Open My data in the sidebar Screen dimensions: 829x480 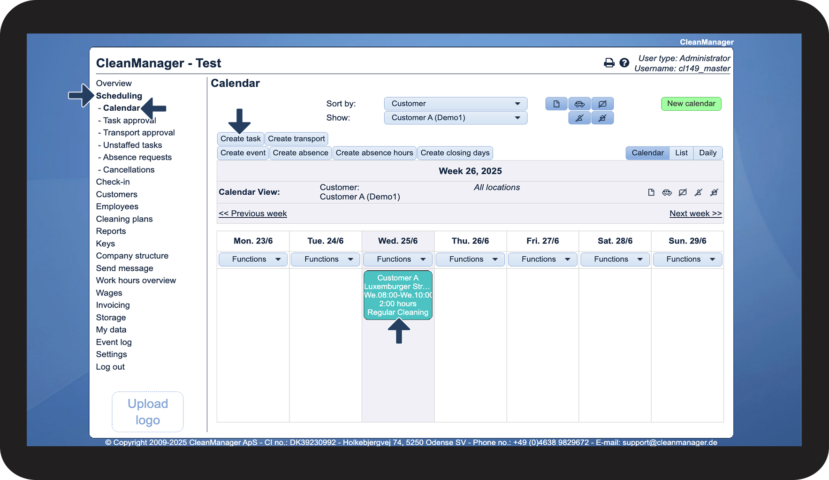click(x=111, y=330)
